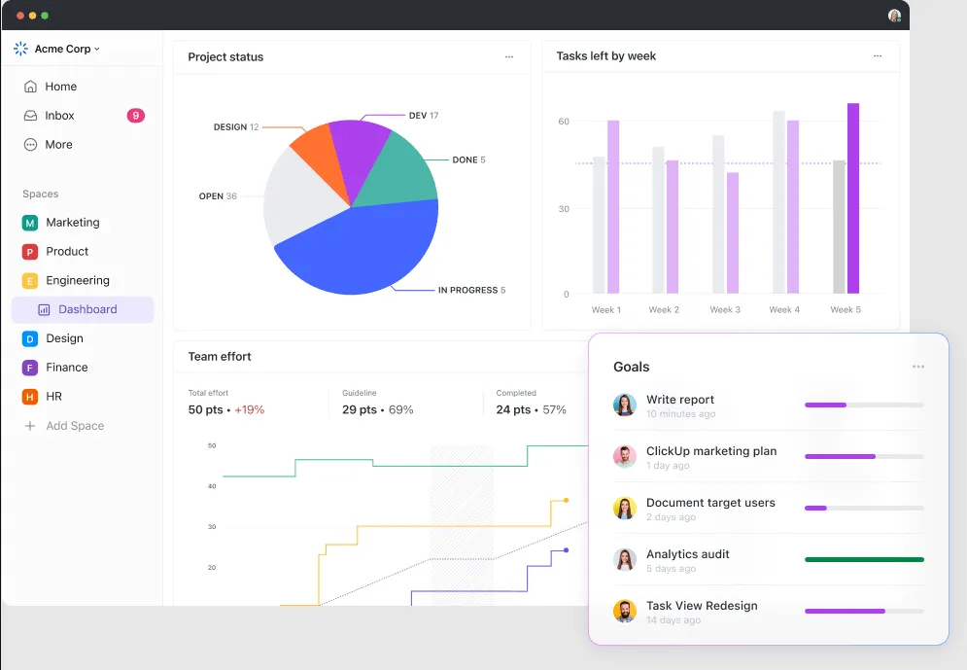Click Task View Redesign progress bar
Viewport: 967px width, 670px height.
864,611
